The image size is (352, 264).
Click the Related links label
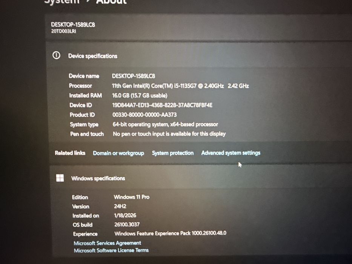point(70,153)
